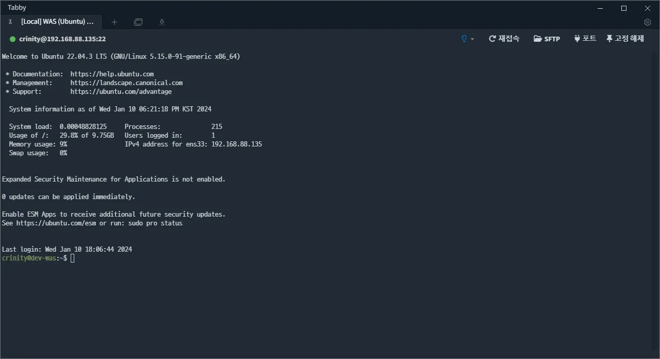Click the shell prompt input cursor

click(73, 258)
